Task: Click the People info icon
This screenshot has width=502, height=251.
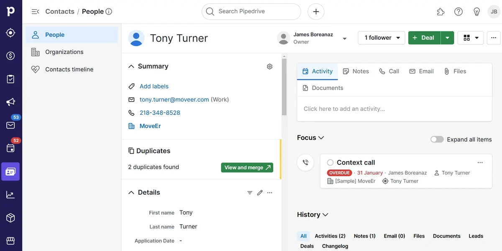Action: click(x=109, y=12)
